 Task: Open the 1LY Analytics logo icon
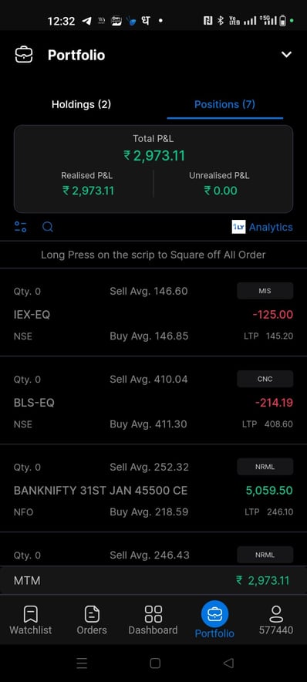coord(238,227)
